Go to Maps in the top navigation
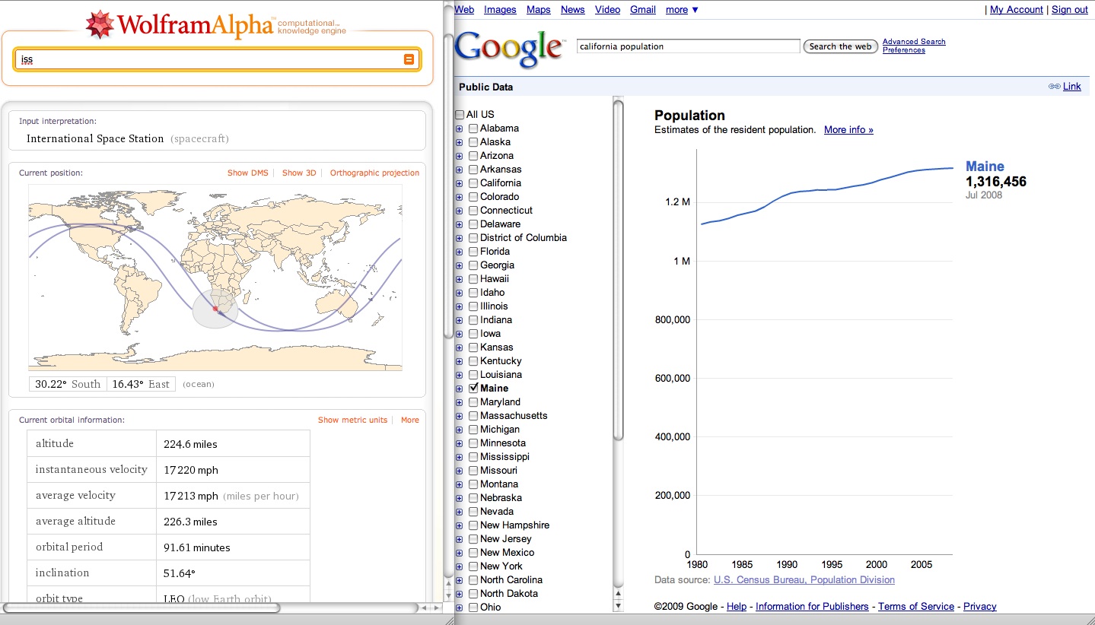 pos(538,10)
